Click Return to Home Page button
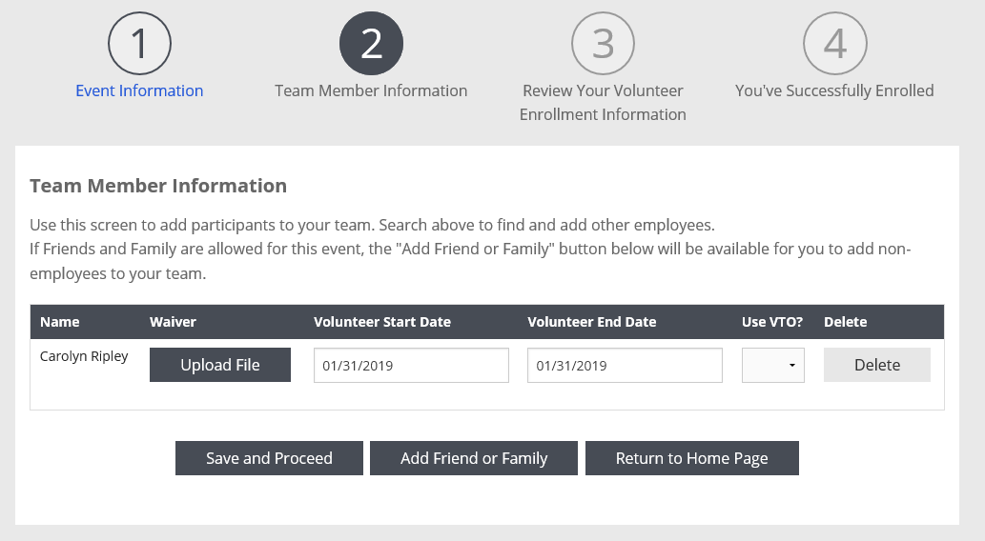This screenshot has height=541, width=985. point(692,458)
